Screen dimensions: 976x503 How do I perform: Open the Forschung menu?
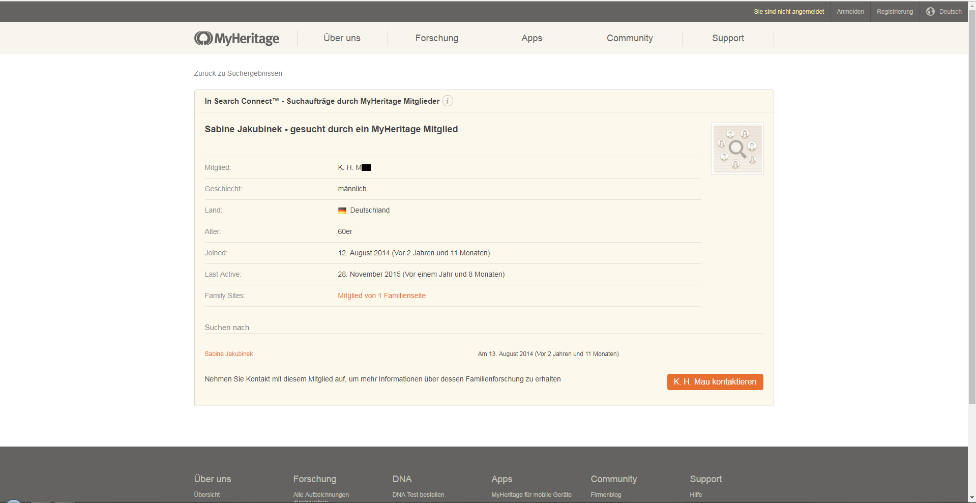[x=437, y=38]
